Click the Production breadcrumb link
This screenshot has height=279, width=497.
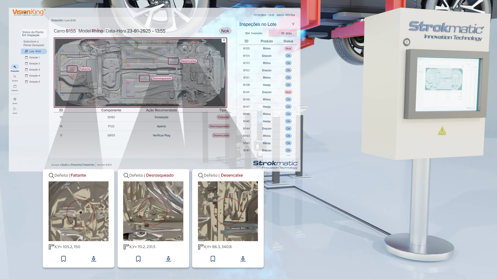[x=57, y=20]
